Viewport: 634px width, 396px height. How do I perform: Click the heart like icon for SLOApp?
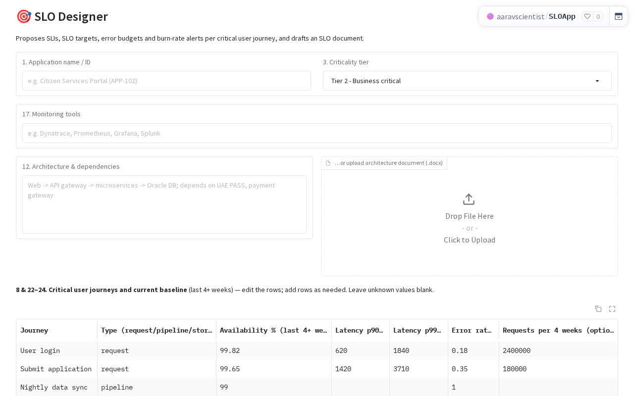[x=587, y=16]
